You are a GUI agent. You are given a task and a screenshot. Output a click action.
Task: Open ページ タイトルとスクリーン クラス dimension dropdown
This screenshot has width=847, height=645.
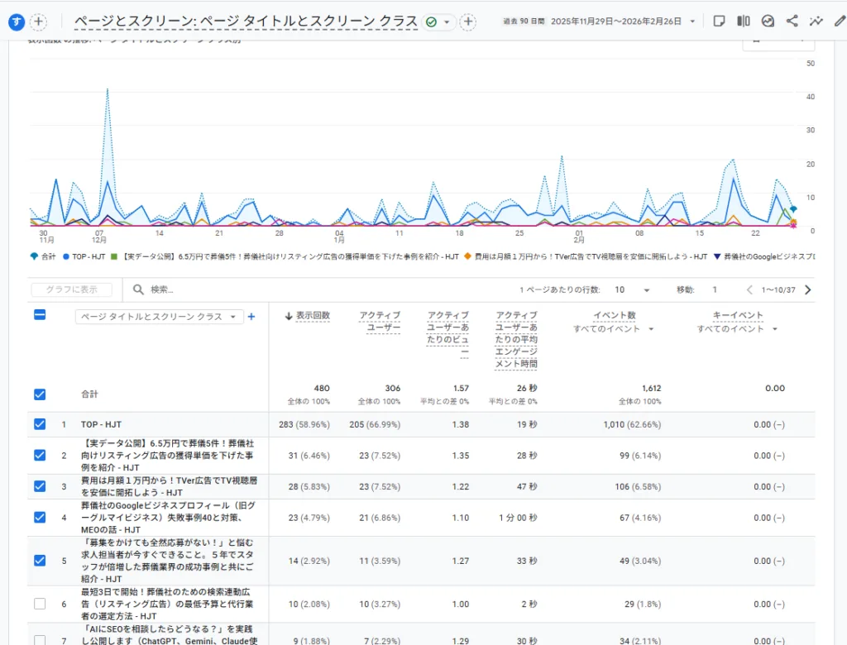(159, 317)
